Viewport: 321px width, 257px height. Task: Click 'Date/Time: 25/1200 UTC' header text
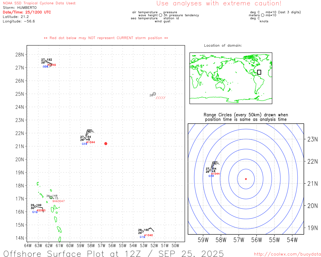(27, 12)
